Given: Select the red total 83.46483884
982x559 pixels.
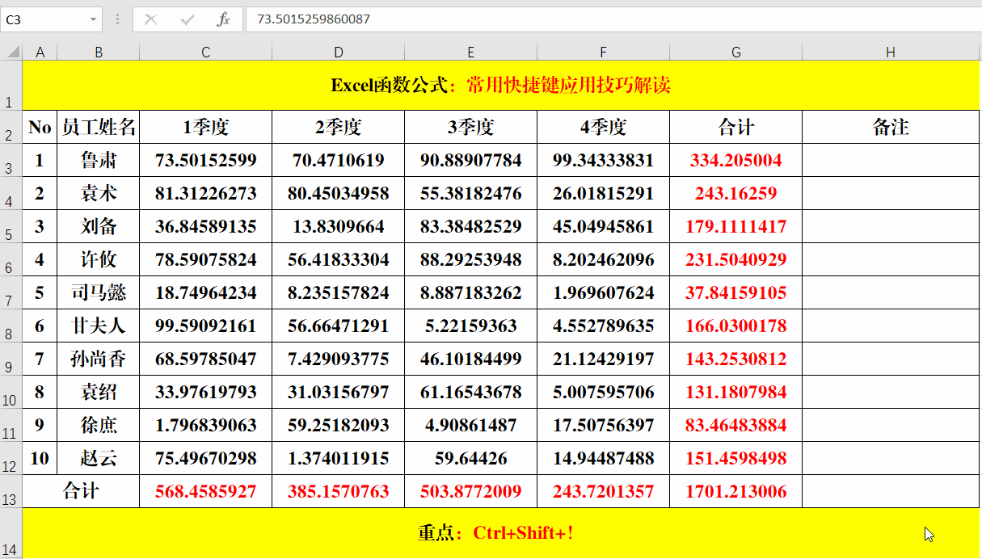Looking at the screenshot, I should click(x=736, y=425).
